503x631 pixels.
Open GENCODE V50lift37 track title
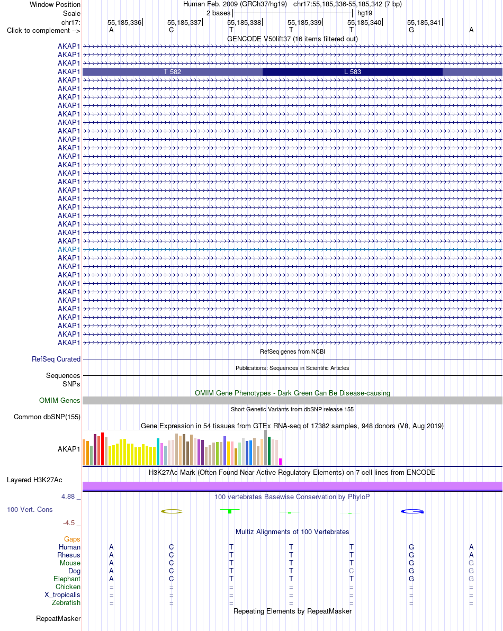pos(292,39)
